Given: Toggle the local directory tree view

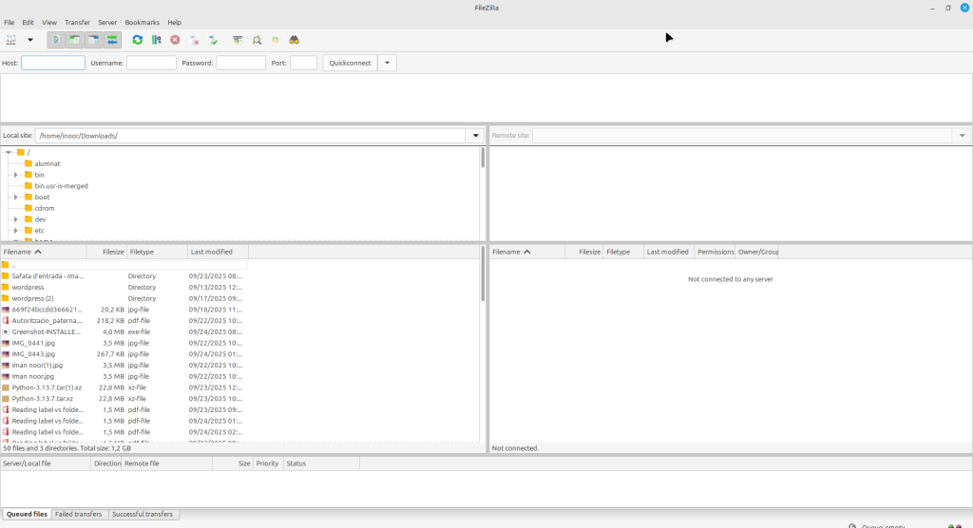Looking at the screenshot, I should [x=75, y=40].
